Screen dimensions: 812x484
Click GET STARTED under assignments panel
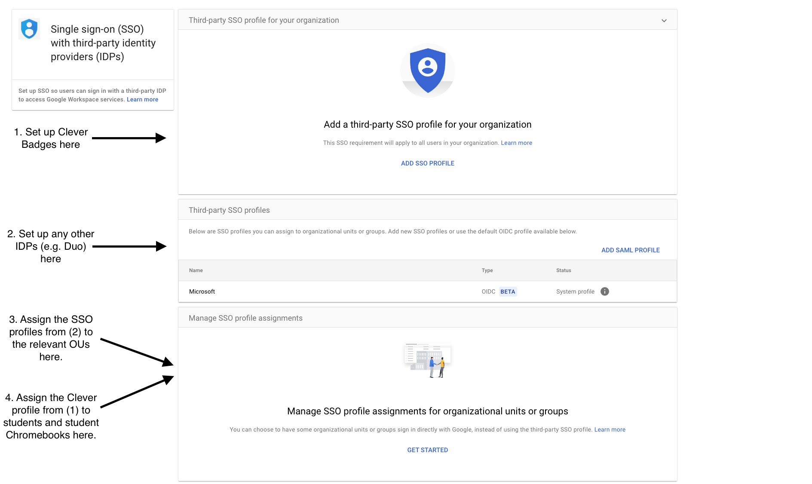click(427, 450)
